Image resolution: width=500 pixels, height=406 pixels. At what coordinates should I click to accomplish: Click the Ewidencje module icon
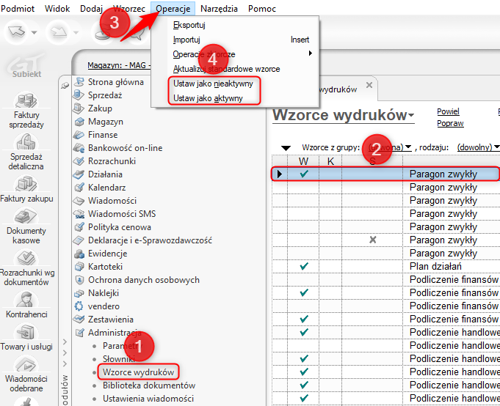click(79, 254)
